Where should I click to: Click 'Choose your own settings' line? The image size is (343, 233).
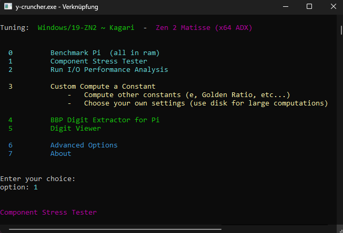pos(206,103)
